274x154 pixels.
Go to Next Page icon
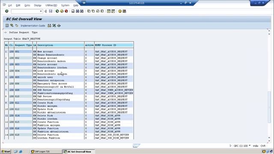98,11
